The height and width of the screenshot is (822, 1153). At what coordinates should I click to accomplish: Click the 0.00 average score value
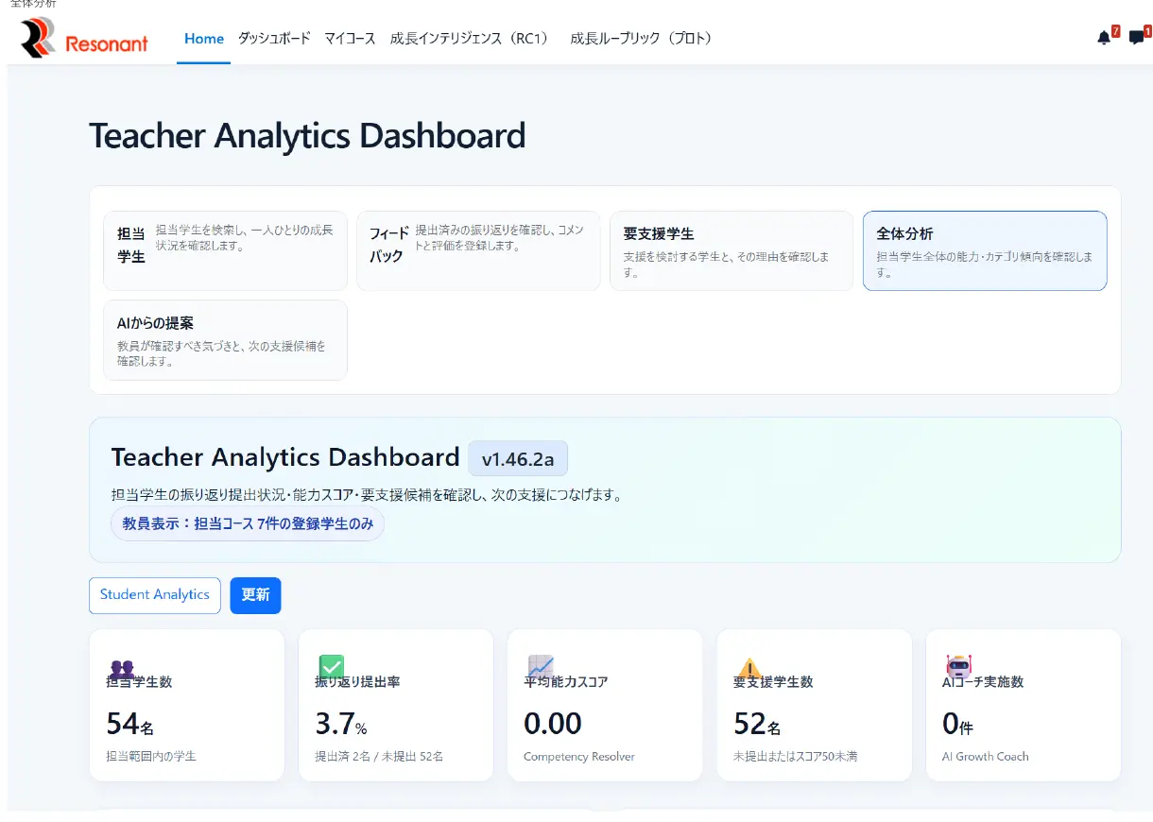point(553,725)
